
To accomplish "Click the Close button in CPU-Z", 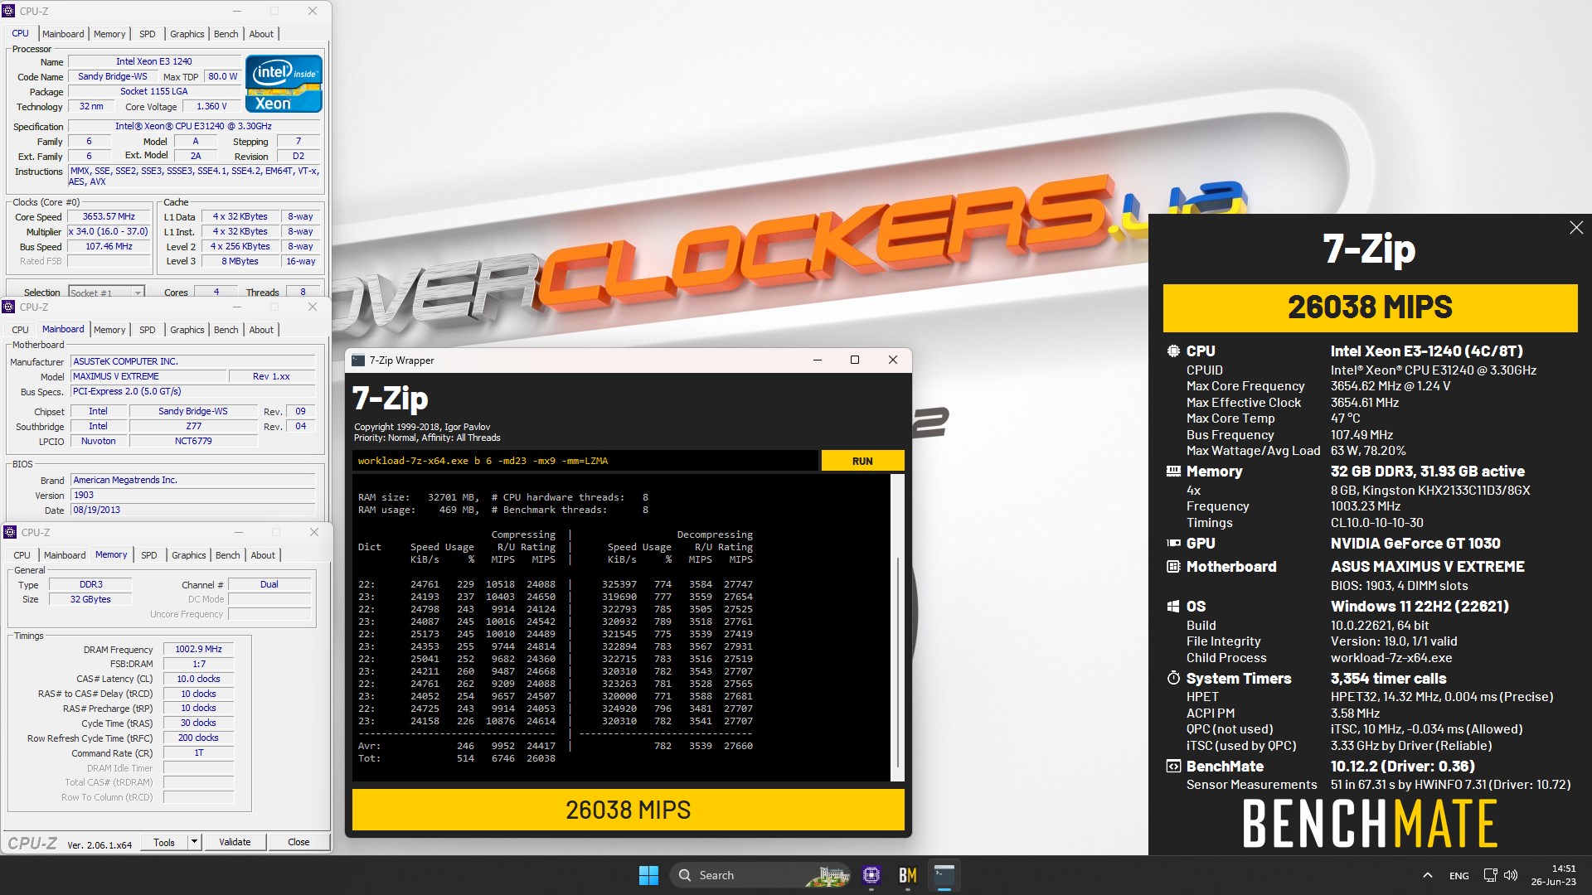I will [x=298, y=842].
